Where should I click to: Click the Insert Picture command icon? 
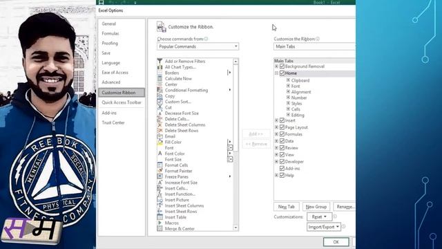click(160, 200)
